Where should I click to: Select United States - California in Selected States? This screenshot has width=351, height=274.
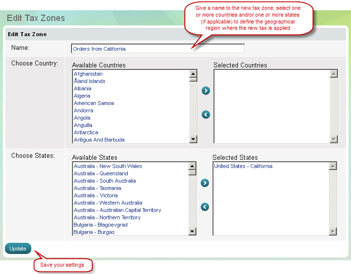pyautogui.click(x=243, y=166)
